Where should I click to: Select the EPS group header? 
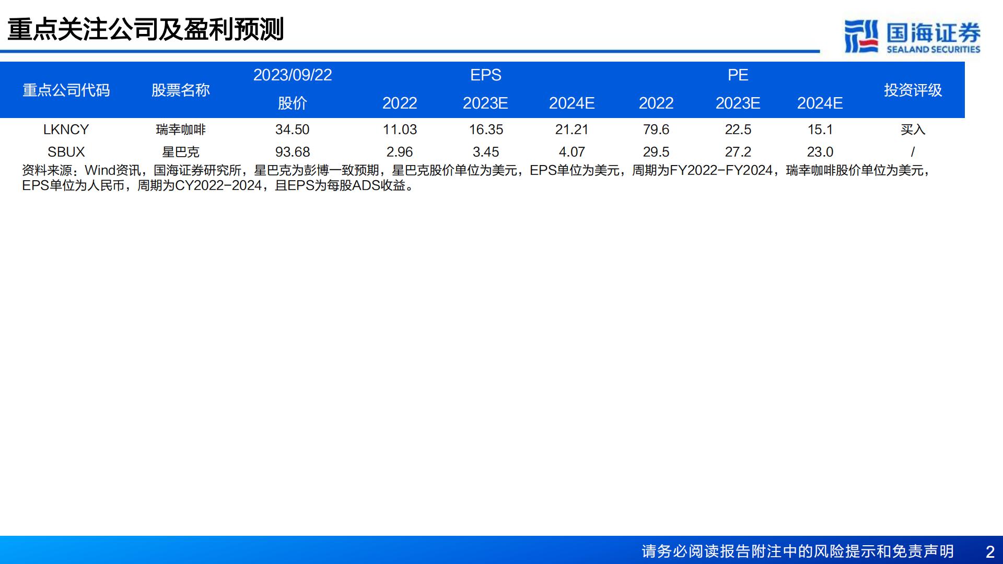486,75
